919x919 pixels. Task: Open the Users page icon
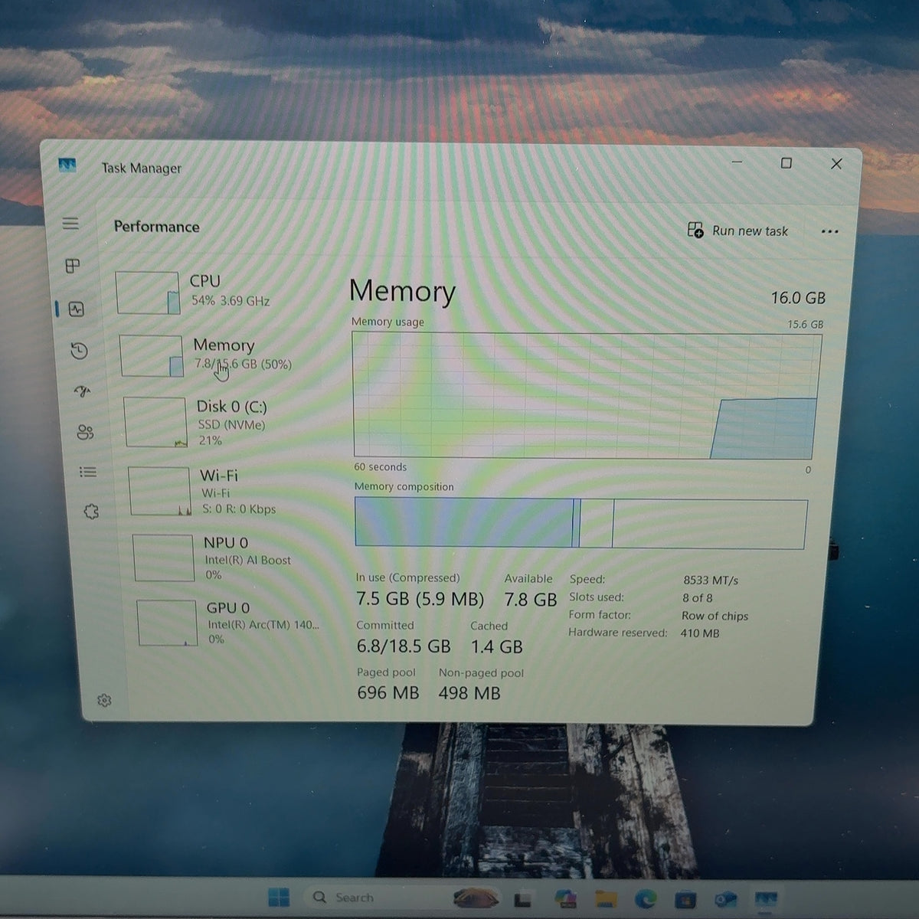click(85, 433)
